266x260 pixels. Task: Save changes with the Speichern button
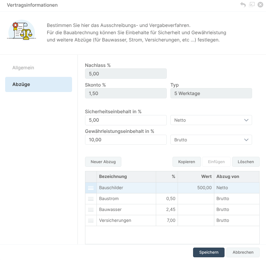(x=209, y=252)
